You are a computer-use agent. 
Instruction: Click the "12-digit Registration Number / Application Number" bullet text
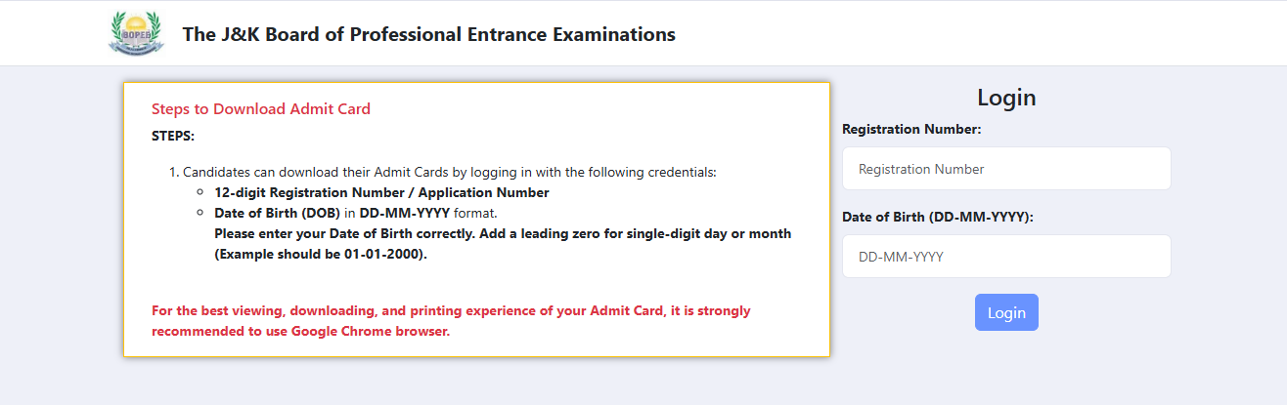pos(381,192)
